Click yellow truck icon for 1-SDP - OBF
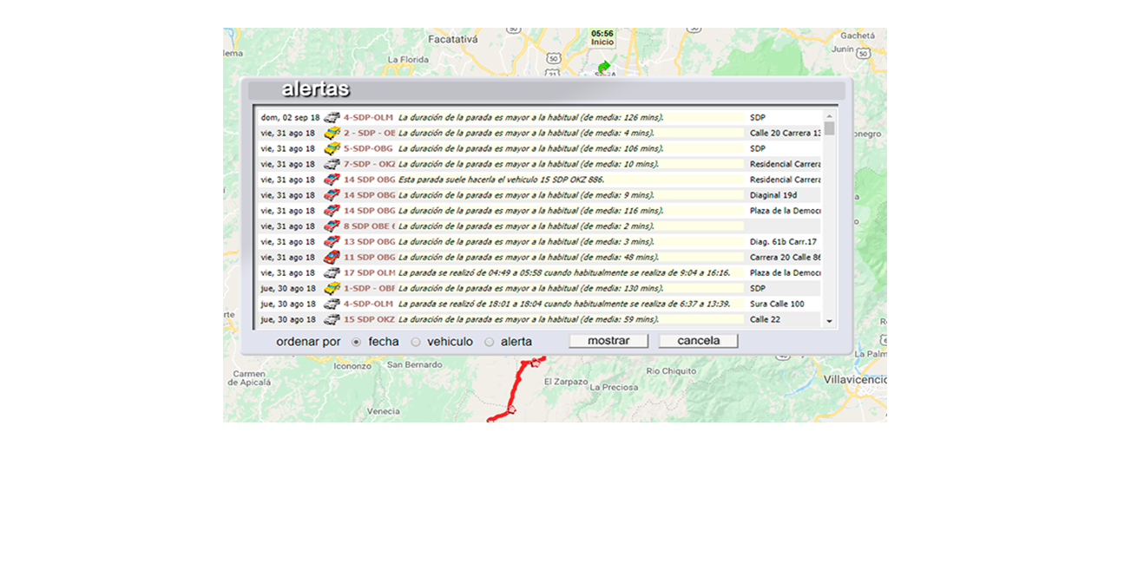This screenshot has width=1131, height=563. click(332, 289)
